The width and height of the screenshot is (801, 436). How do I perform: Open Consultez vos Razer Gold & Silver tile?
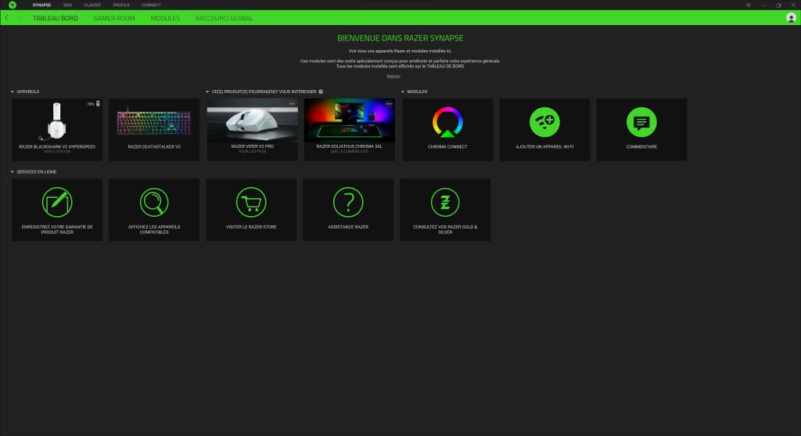(445, 210)
